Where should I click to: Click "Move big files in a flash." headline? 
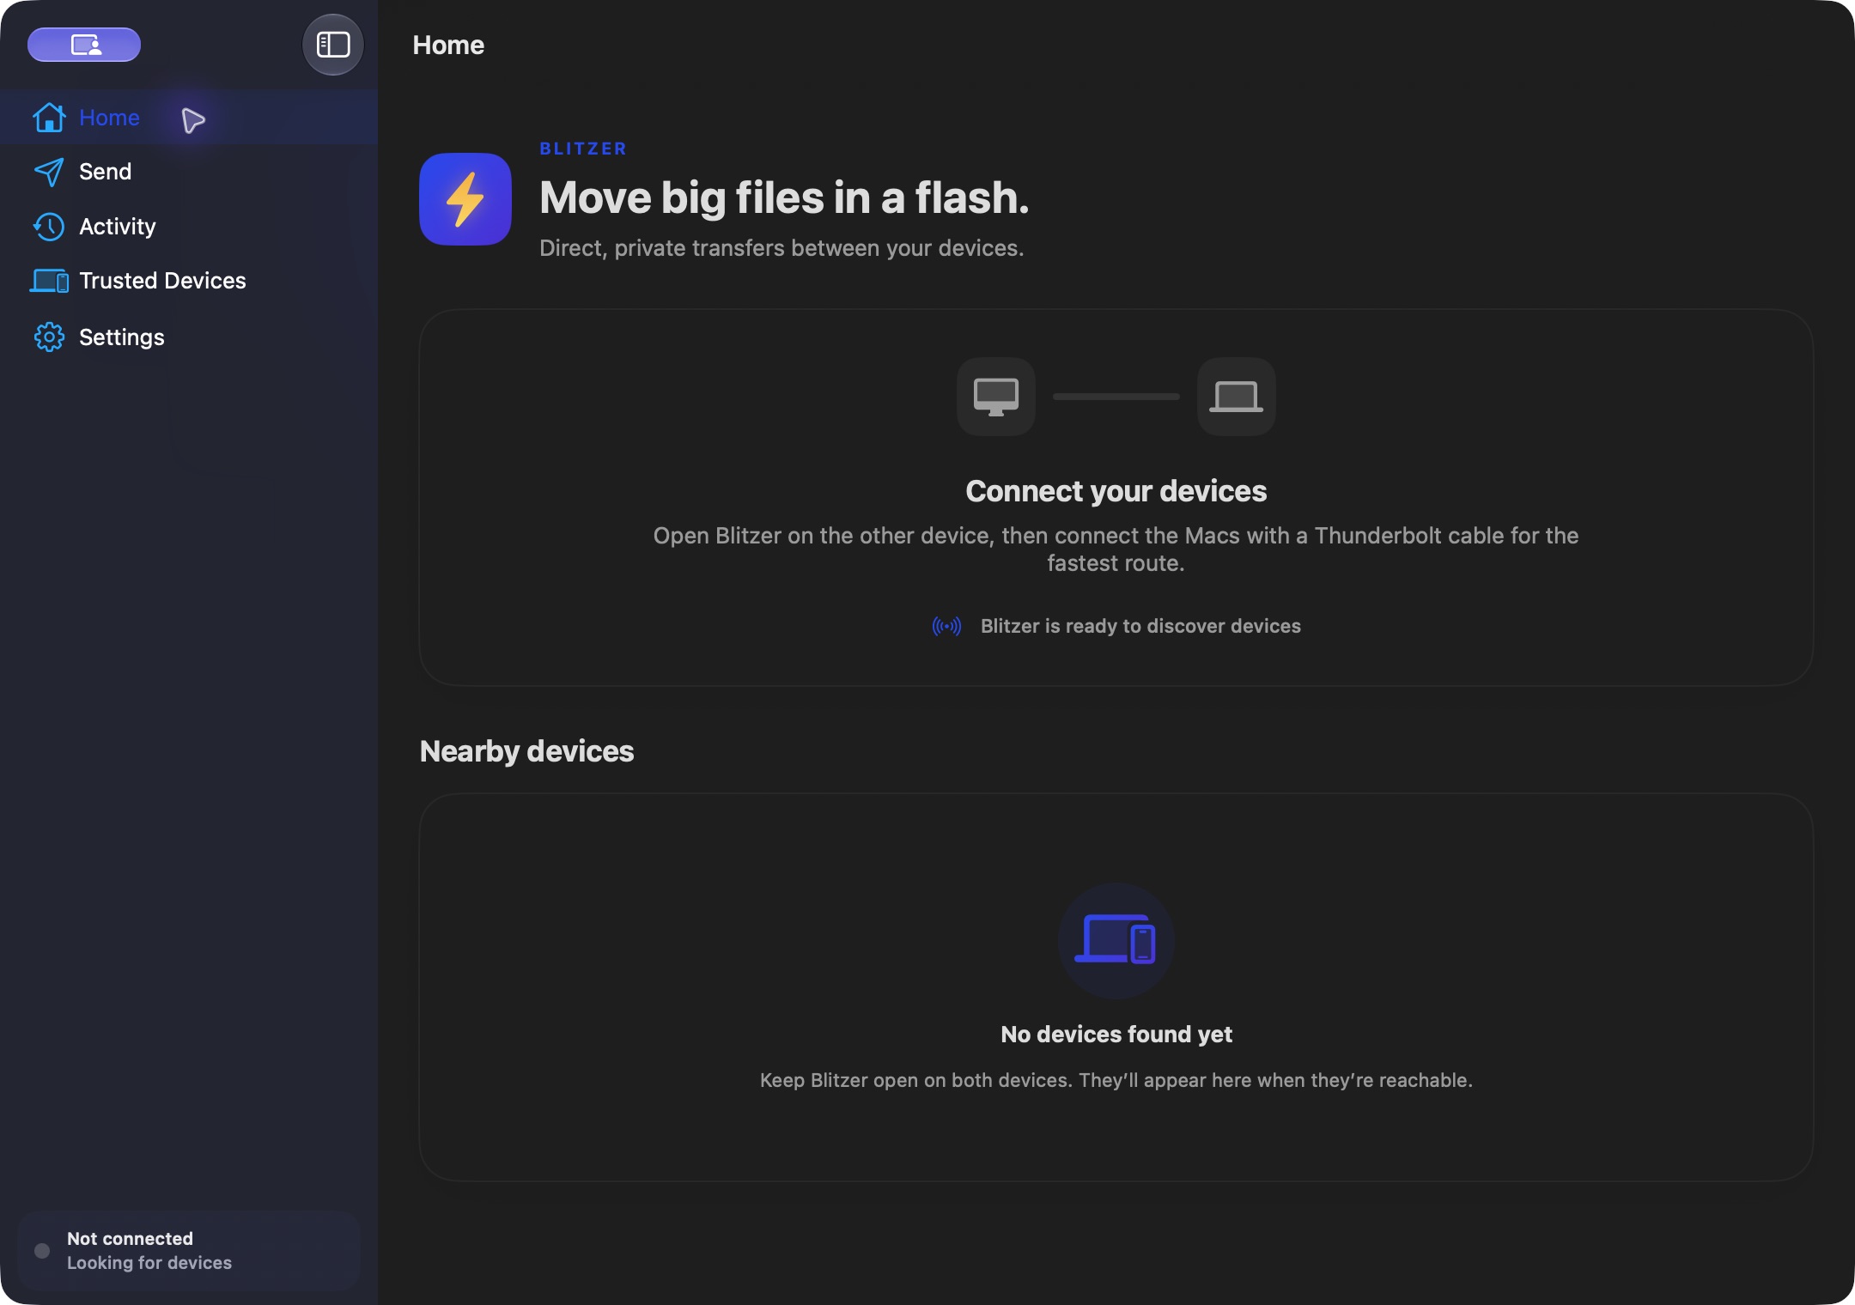pyautogui.click(x=784, y=197)
